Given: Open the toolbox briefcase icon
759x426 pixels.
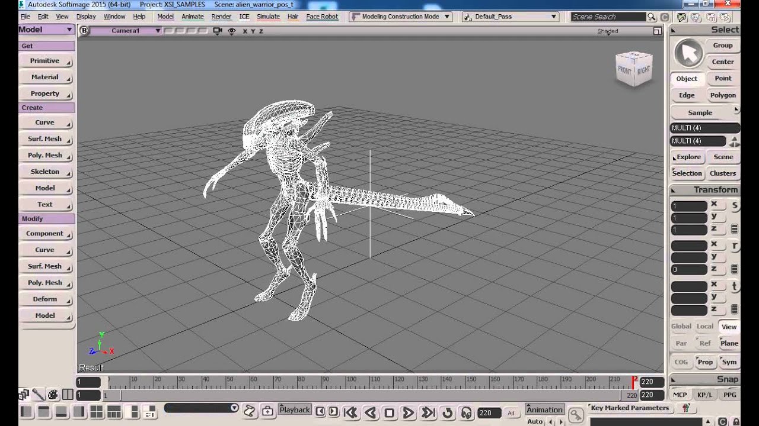Looking at the screenshot, I should click(x=267, y=411).
